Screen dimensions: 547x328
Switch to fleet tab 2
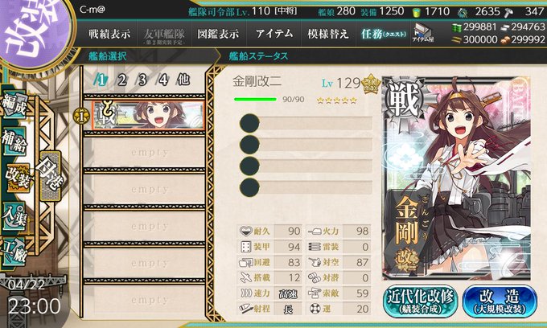click(121, 80)
